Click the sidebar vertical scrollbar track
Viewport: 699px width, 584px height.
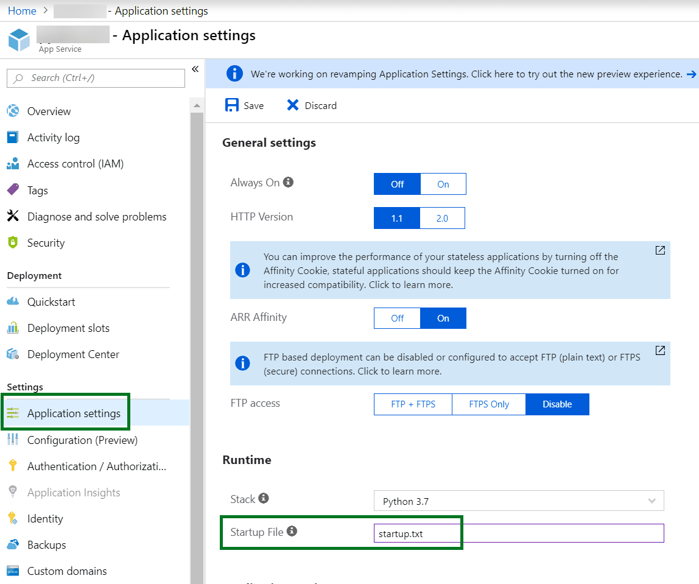197,348
